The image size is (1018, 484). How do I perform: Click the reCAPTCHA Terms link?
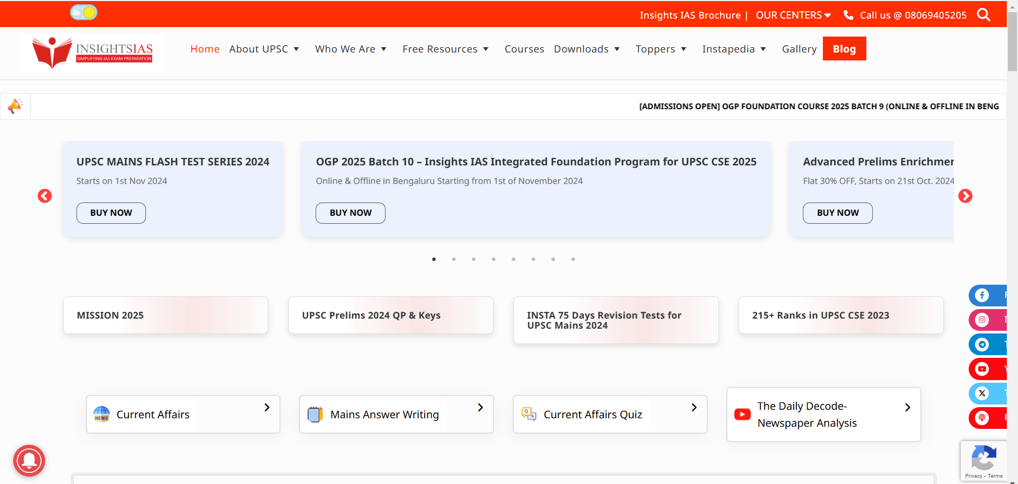pos(995,476)
